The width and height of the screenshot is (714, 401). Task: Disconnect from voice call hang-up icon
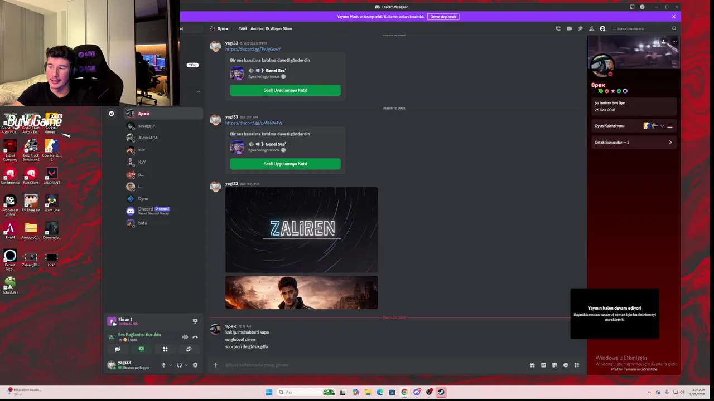click(195, 337)
